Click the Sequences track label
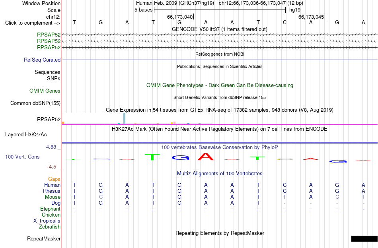 [x=47, y=72]
